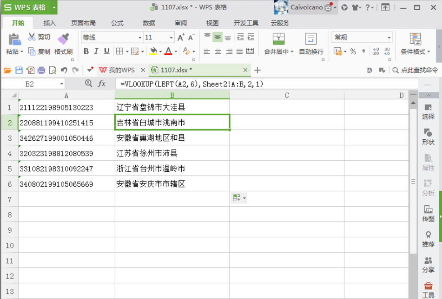442x299 pixels.
Task: Open the borders dropdown arrow
Action: click(x=127, y=52)
